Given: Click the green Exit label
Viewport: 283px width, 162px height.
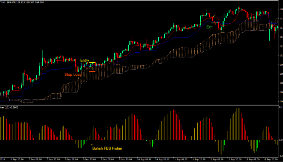Looking at the screenshot, I should click(209, 27).
